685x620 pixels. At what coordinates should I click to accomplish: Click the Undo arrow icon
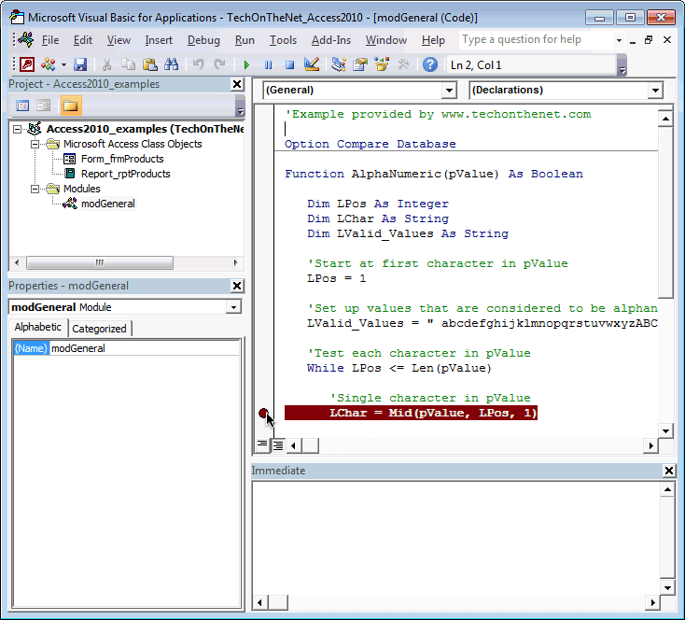[199, 64]
